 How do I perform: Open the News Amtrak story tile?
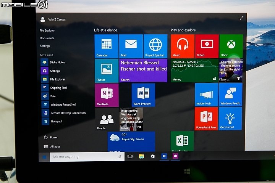point(131,119)
